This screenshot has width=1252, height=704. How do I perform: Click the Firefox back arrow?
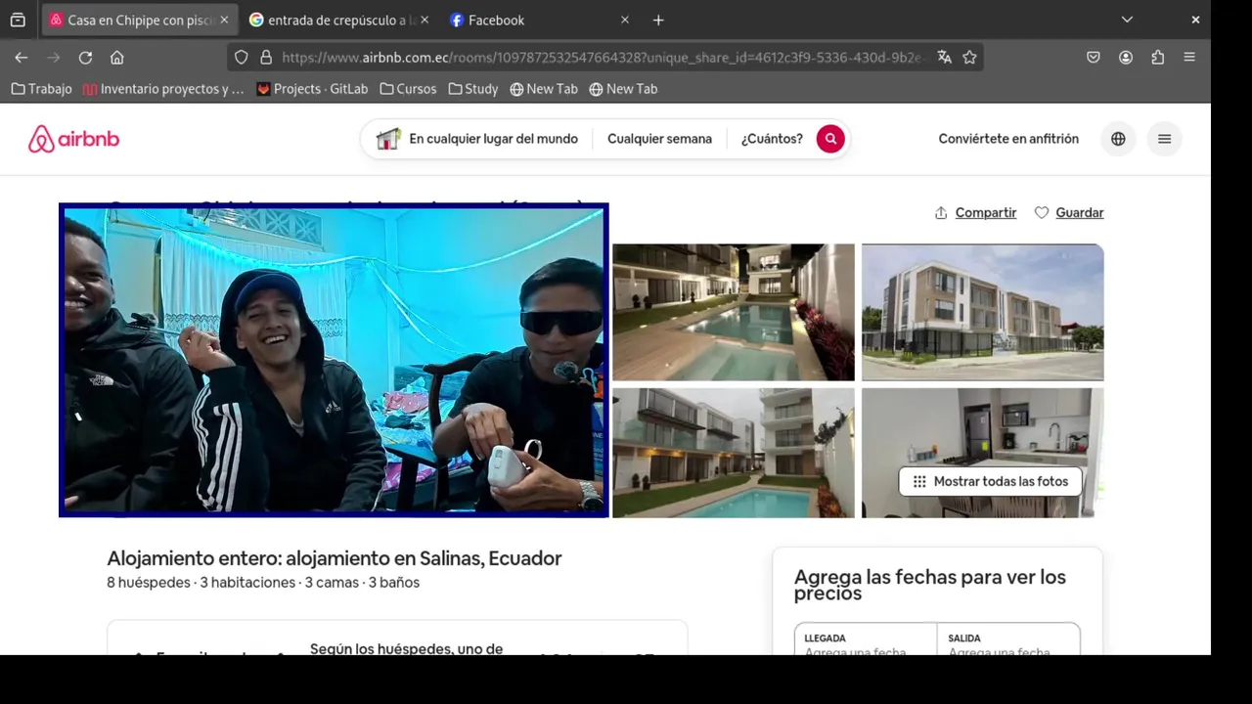pos(22,58)
